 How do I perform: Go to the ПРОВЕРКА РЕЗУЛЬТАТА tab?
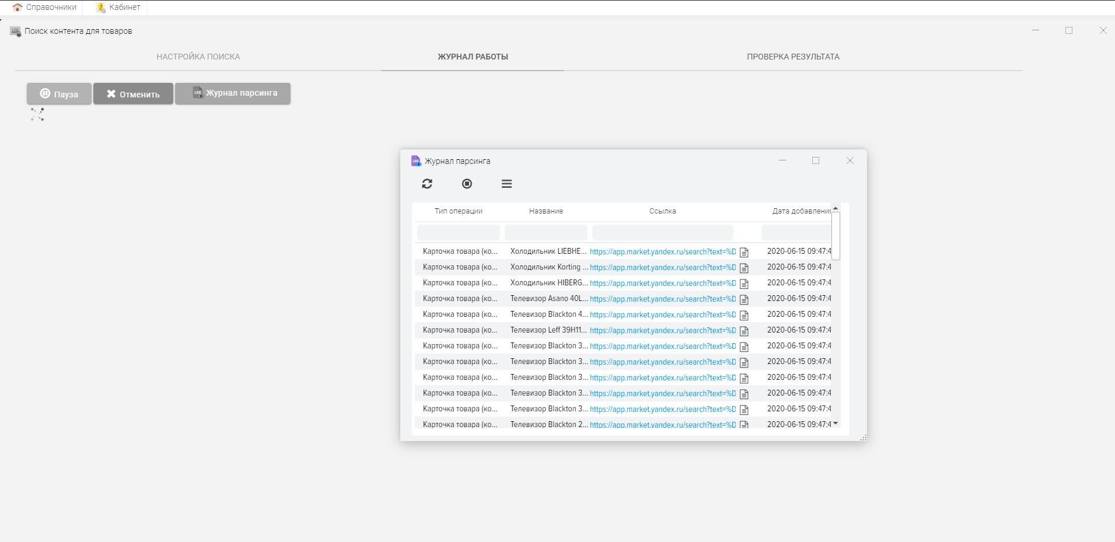793,57
